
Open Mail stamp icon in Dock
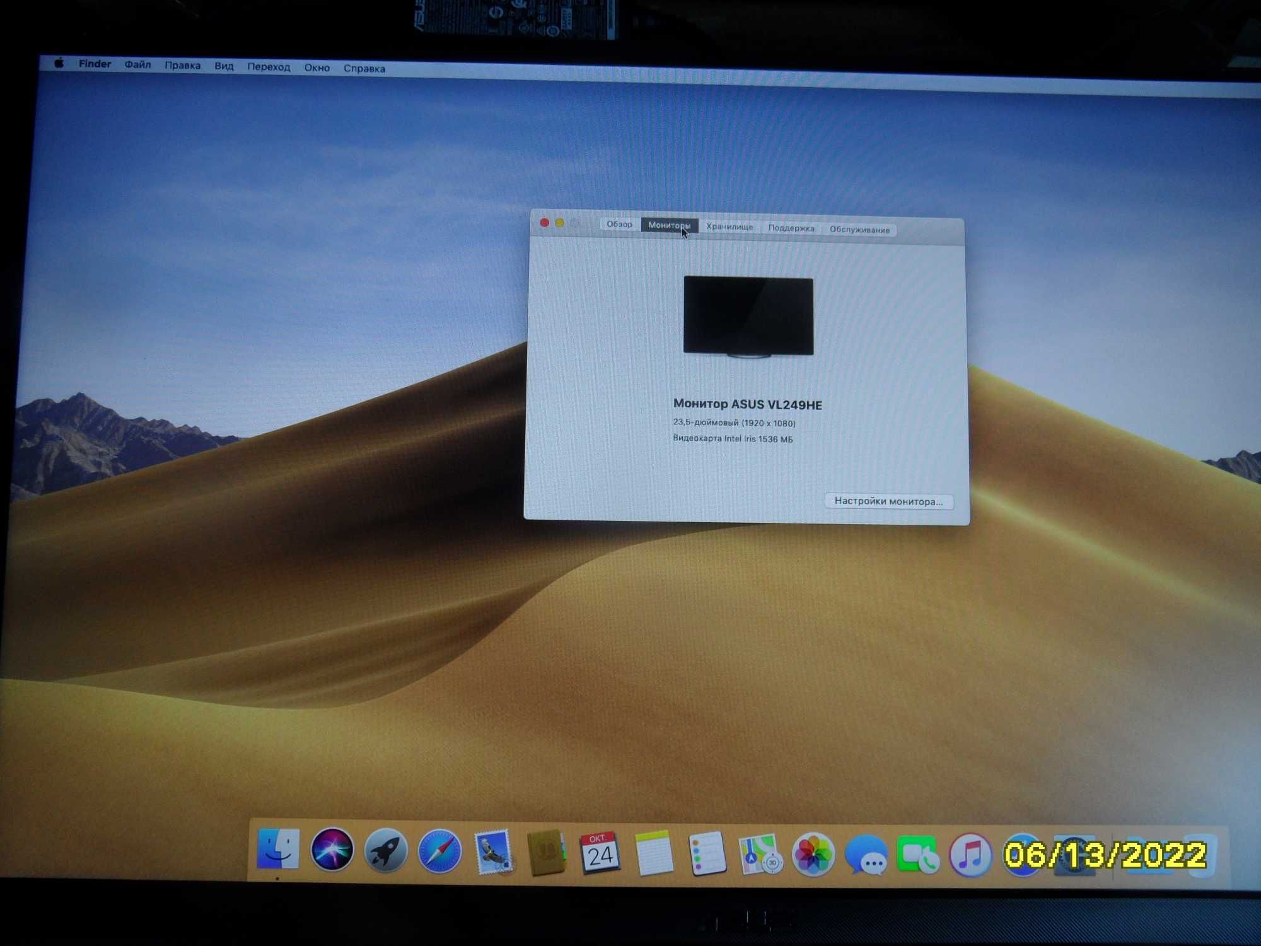[493, 852]
